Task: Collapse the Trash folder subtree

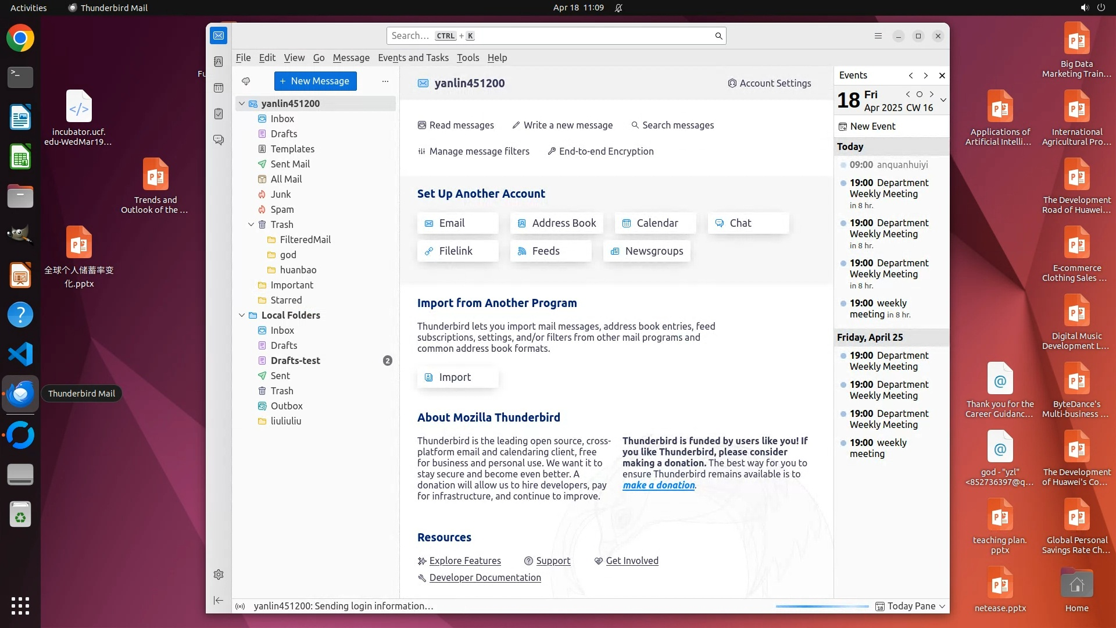Action: (x=251, y=224)
